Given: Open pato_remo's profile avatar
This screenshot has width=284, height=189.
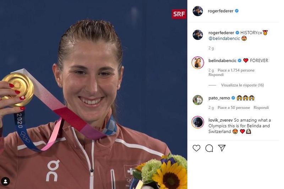Looking at the screenshot, I should pos(198,100).
